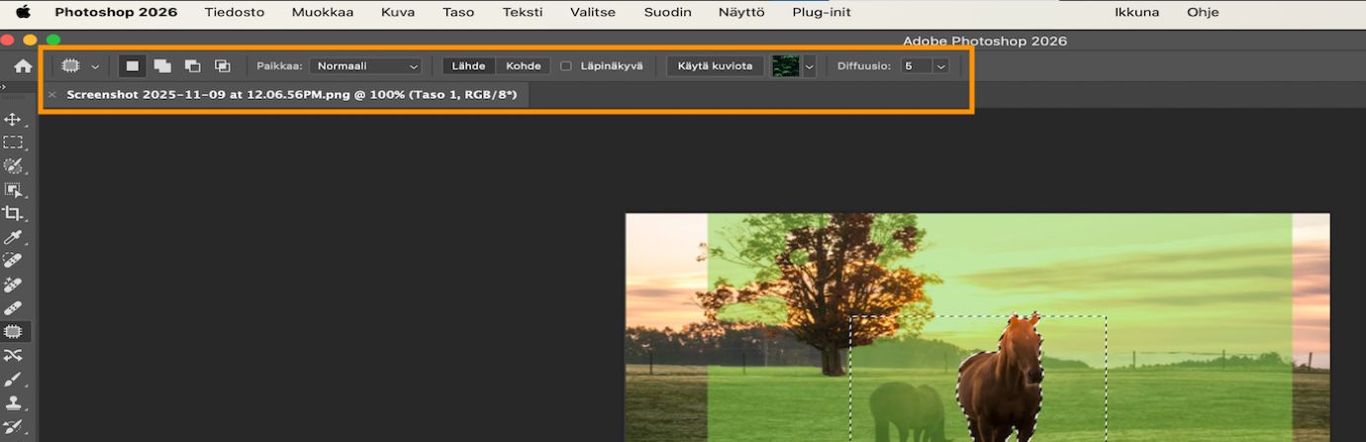1366x442 pixels.
Task: Select the Move tool
Action: click(x=13, y=119)
